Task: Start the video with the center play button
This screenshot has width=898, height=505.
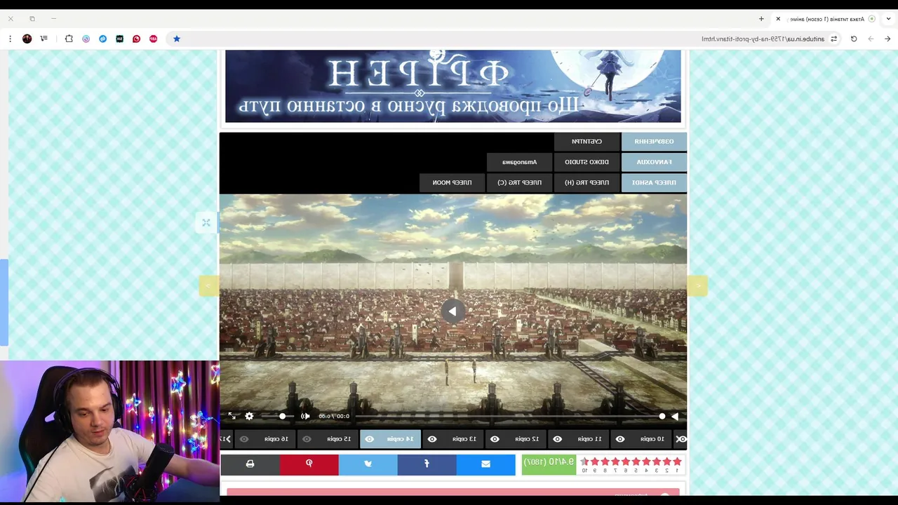Action: [453, 311]
